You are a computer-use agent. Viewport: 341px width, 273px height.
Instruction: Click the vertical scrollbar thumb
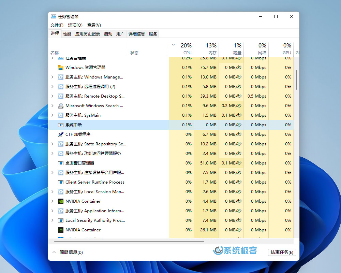point(296,80)
